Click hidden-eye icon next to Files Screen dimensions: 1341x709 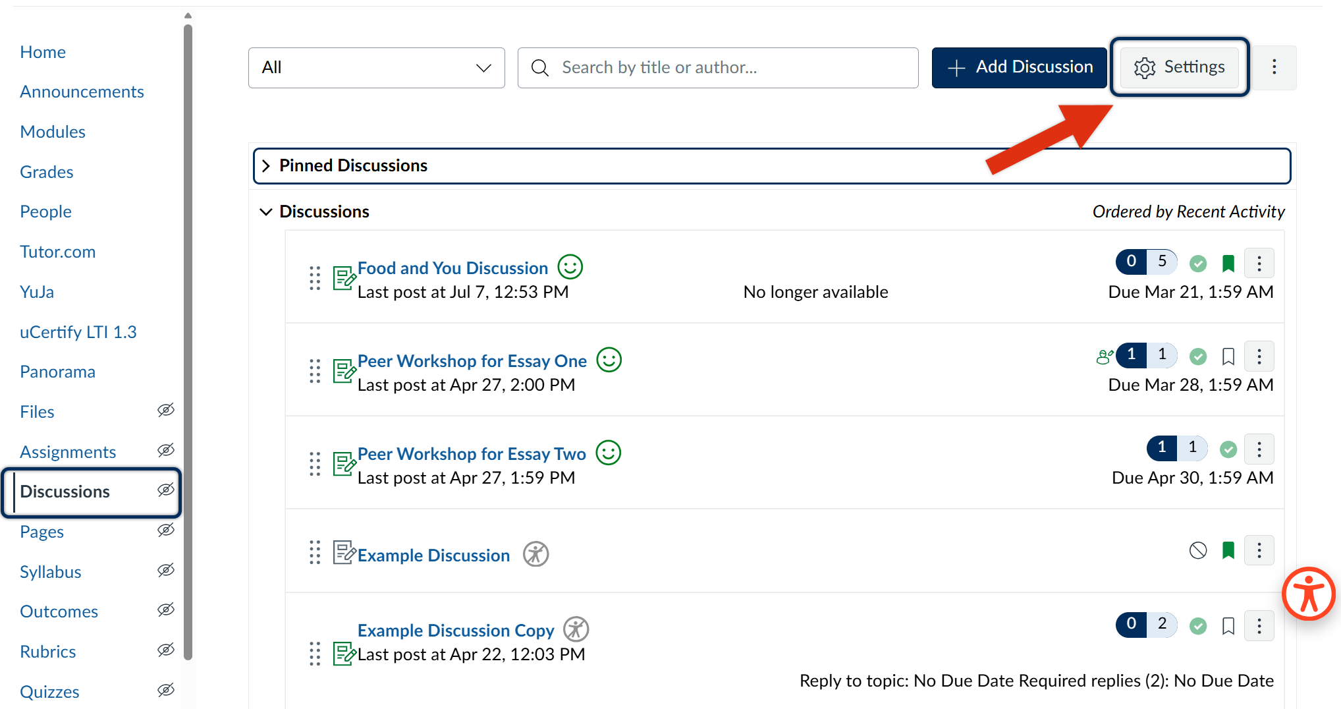166,411
